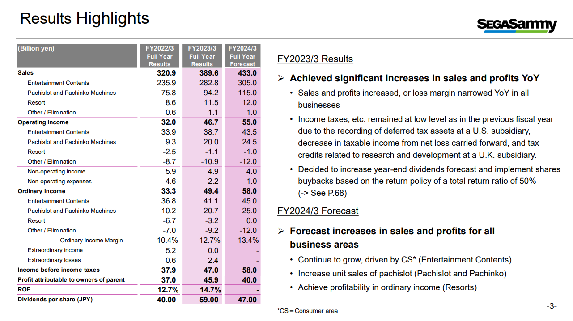This screenshot has height=321, width=573.
Task: Select ordinary income value 36.8
Action: 169,201
